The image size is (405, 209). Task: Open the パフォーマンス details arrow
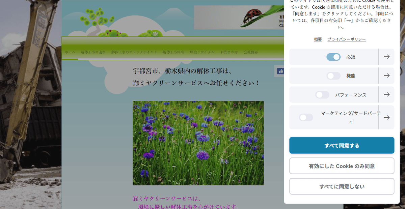tap(387, 95)
